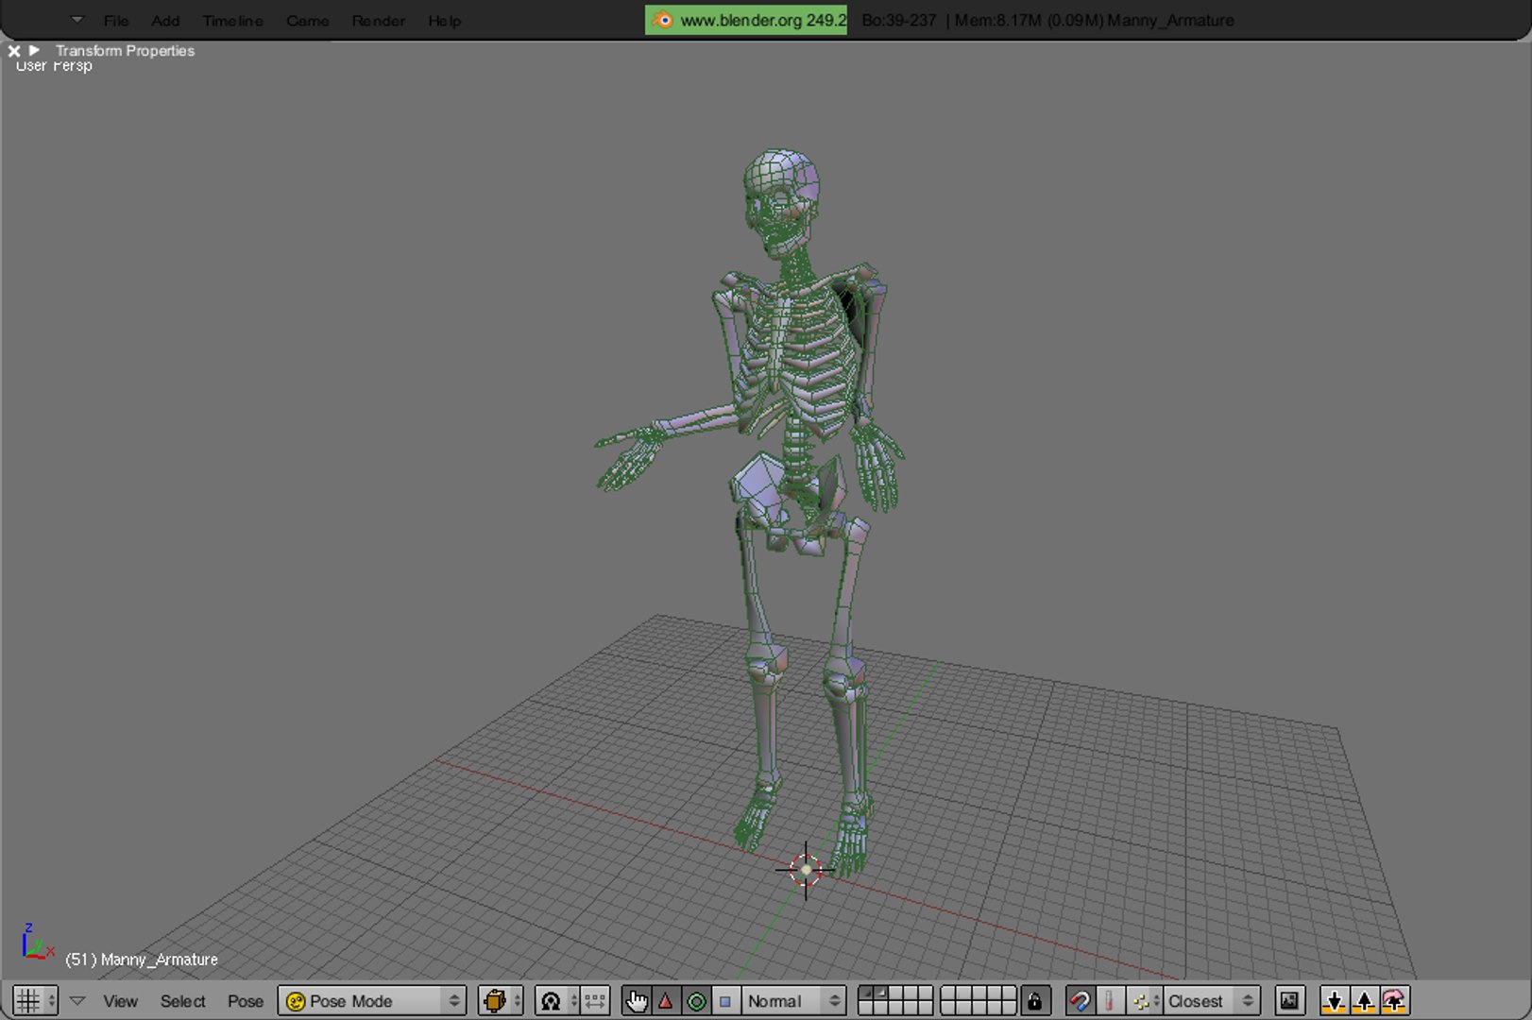Toggle the red snap rotation align icon
1532x1020 pixels.
[1110, 1000]
